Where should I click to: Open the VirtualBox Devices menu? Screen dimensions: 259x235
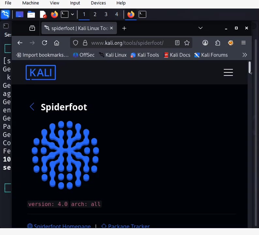[98, 3]
